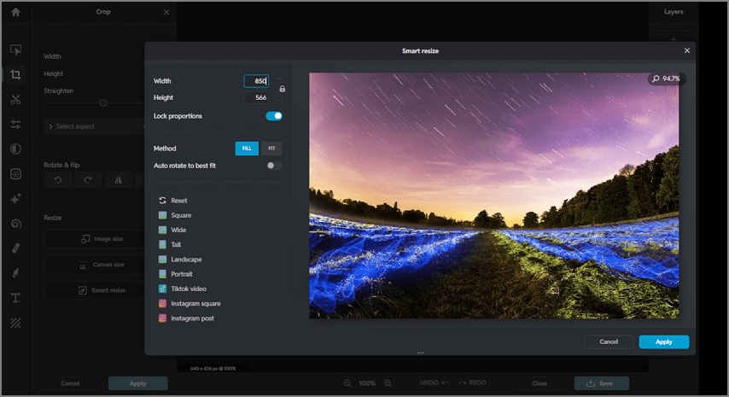Select the Cutout scissors tool
Screen dimensions: 729x397
pos(16,100)
